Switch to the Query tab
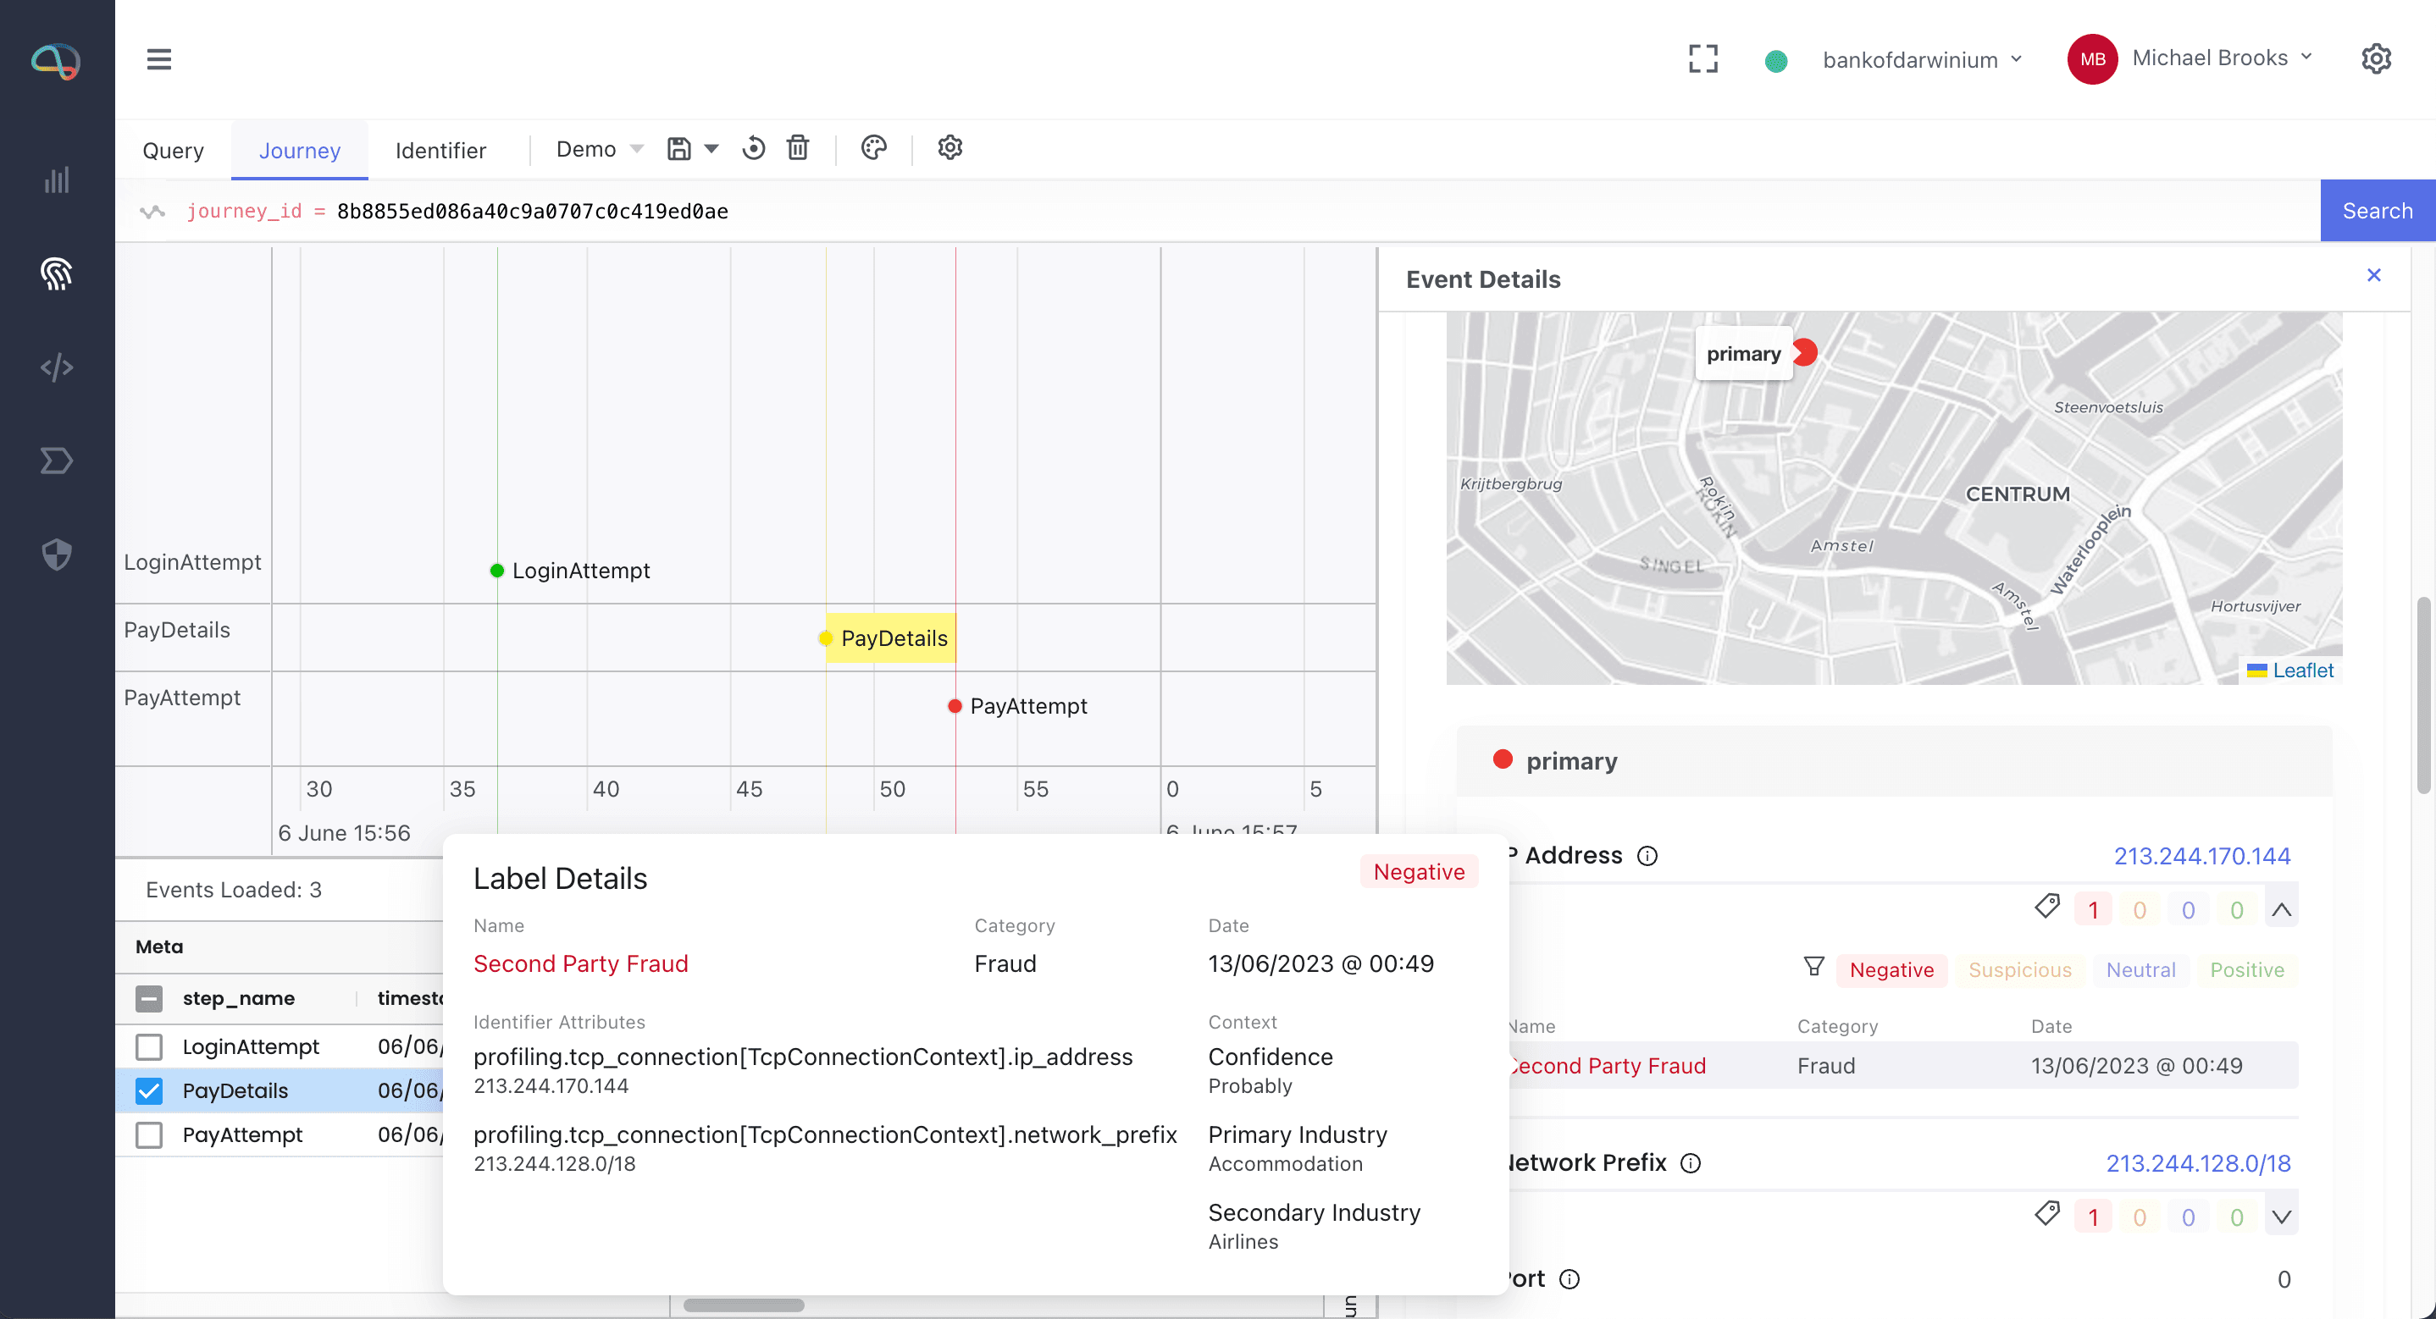The image size is (2436, 1319). 173,151
